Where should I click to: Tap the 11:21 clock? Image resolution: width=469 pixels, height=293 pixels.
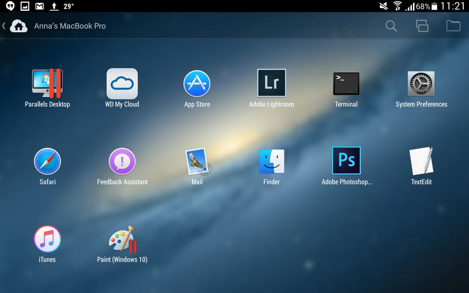coord(453,6)
